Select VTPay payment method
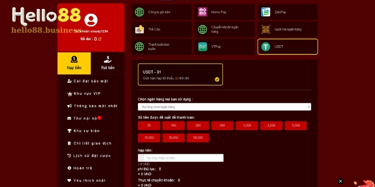The image size is (375, 187). point(225,47)
